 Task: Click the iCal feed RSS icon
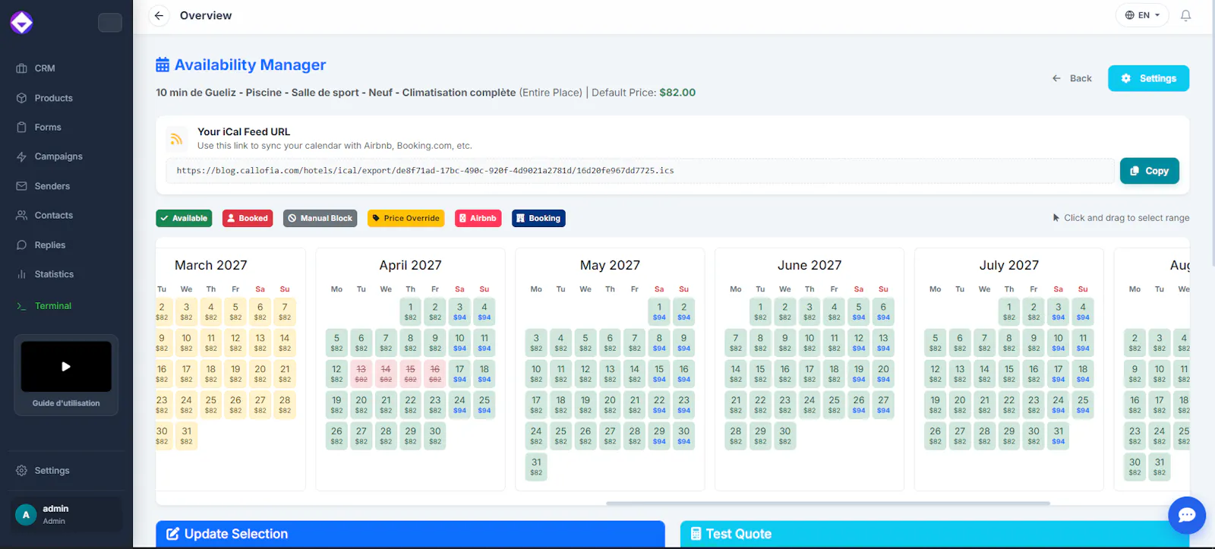176,139
